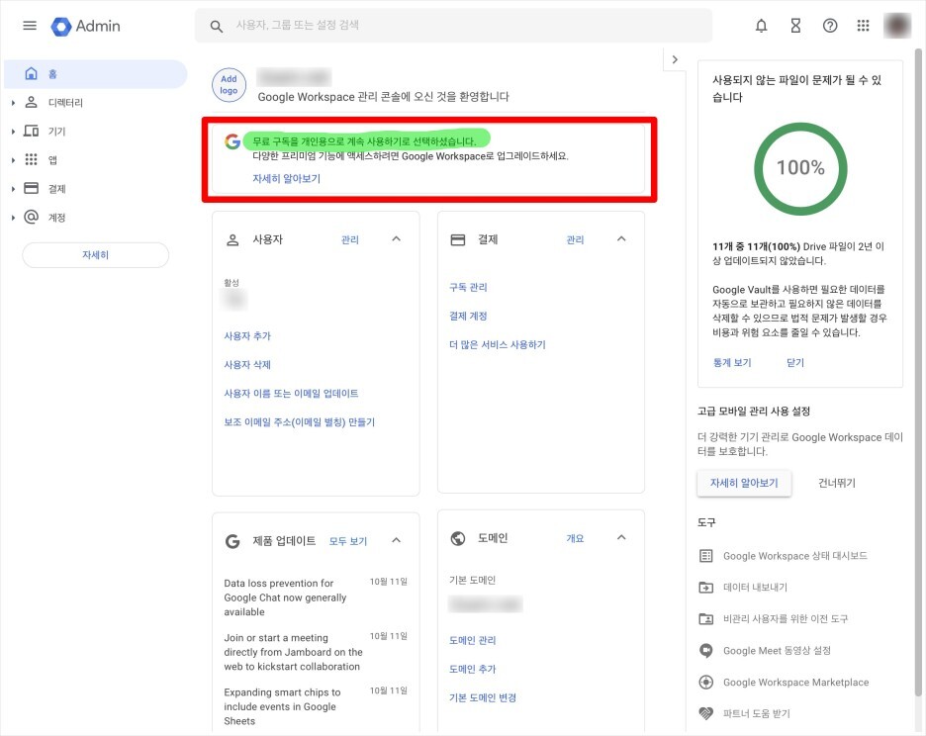
Task: Click 닫기 in the unused files card
Action: point(794,363)
